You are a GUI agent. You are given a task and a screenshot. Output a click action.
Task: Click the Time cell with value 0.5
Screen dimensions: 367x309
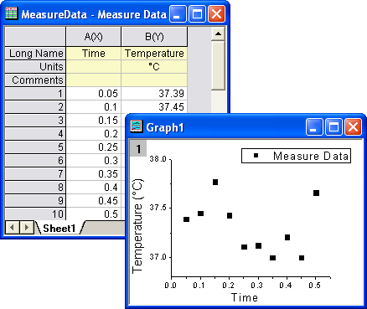click(x=94, y=214)
